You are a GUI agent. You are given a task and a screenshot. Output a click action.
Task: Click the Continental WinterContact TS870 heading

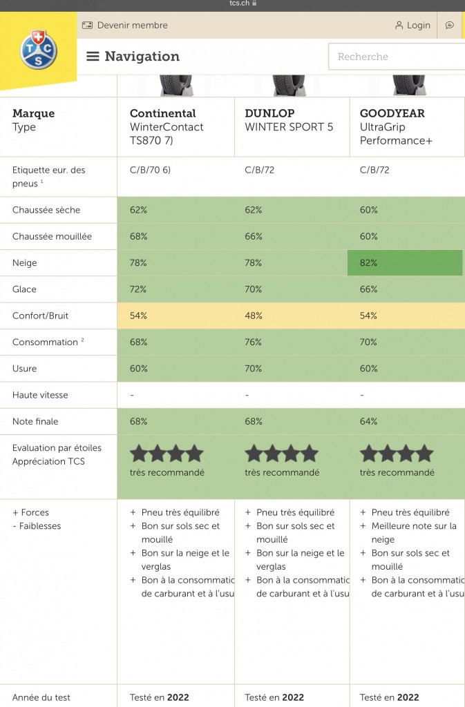(x=167, y=127)
